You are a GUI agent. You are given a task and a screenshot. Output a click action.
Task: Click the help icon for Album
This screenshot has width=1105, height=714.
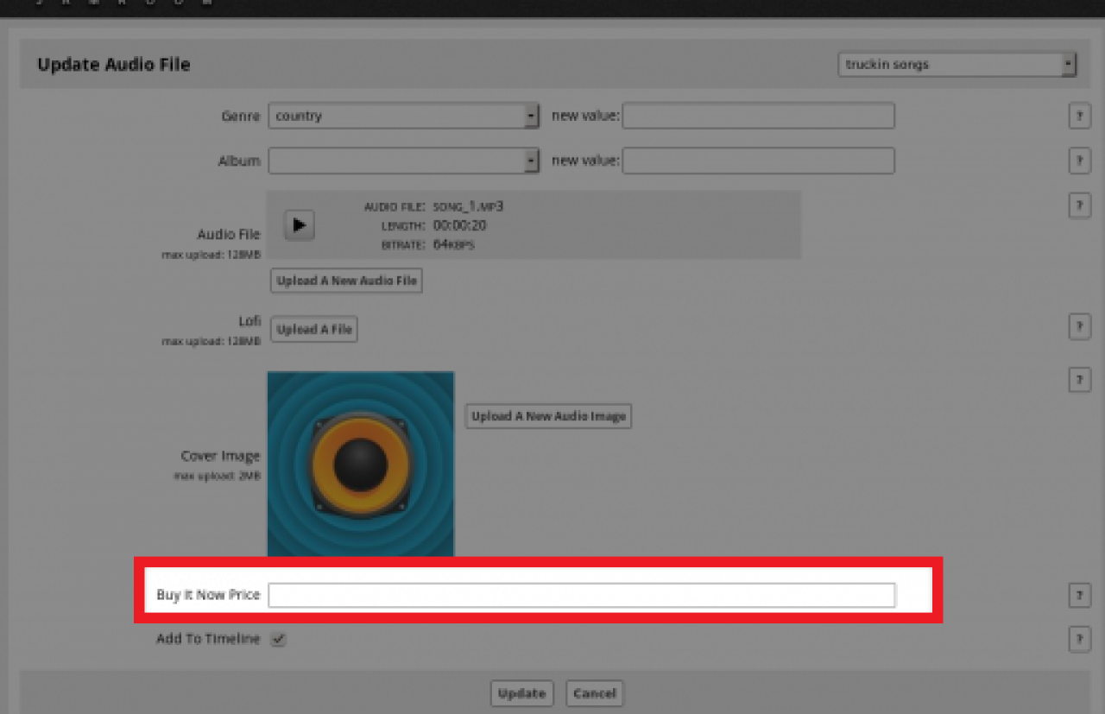(x=1079, y=161)
